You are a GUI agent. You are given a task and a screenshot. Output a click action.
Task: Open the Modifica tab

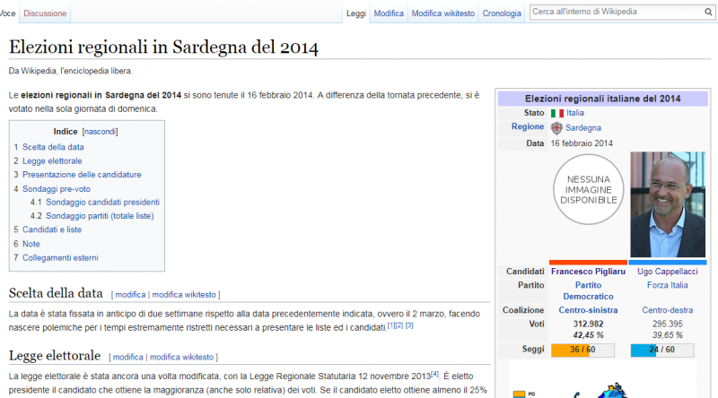click(x=389, y=13)
